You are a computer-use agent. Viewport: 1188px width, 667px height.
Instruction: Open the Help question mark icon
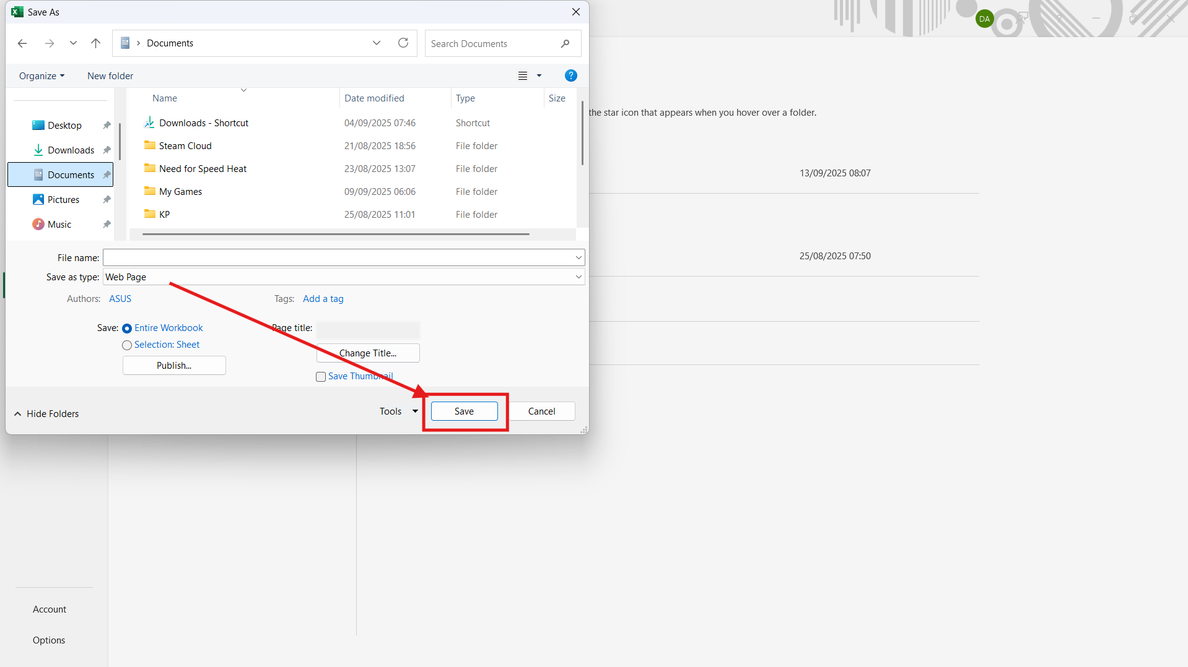(570, 75)
